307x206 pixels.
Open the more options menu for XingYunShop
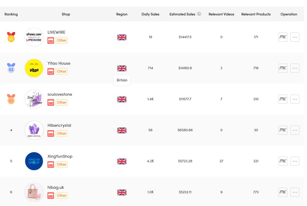click(295, 161)
